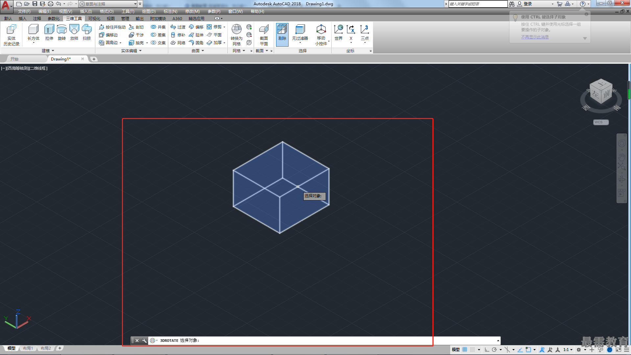Open the 文件(F) menu
This screenshot has width=631, height=355.
24,12
